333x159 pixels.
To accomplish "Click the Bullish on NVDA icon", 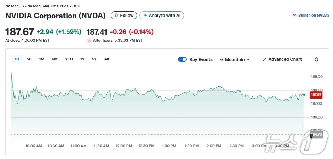I will click(294, 16).
